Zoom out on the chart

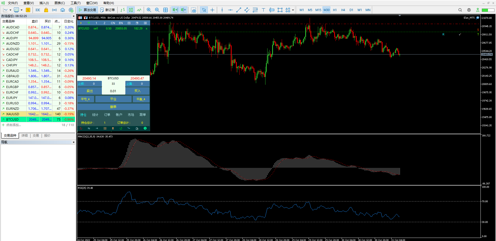(157, 10)
